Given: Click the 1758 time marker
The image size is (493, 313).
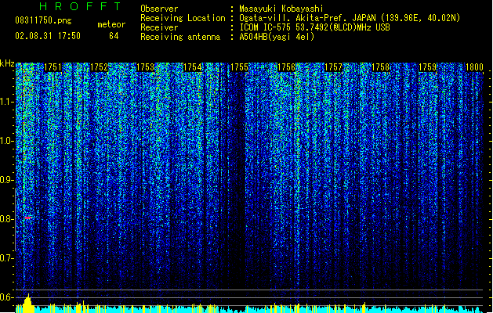Looking at the screenshot, I should pos(380,67).
